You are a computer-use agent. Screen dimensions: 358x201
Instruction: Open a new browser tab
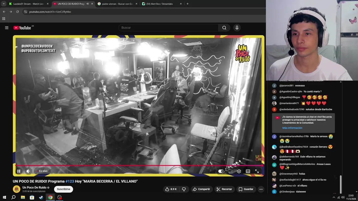coord(187,4)
